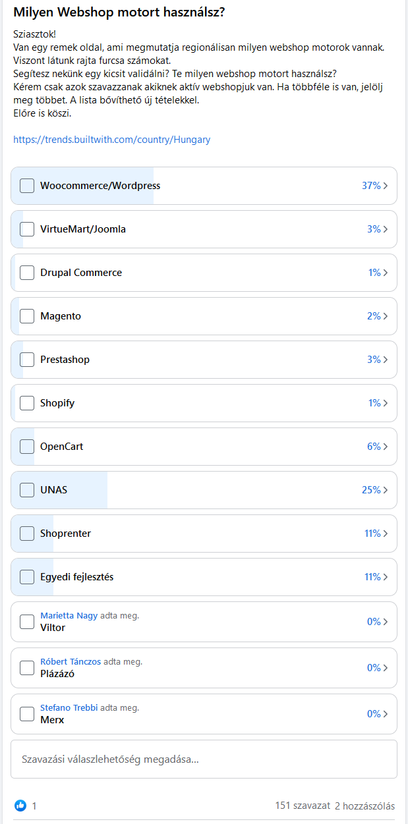Check the Egyedi fejlesztés box

pyautogui.click(x=27, y=577)
